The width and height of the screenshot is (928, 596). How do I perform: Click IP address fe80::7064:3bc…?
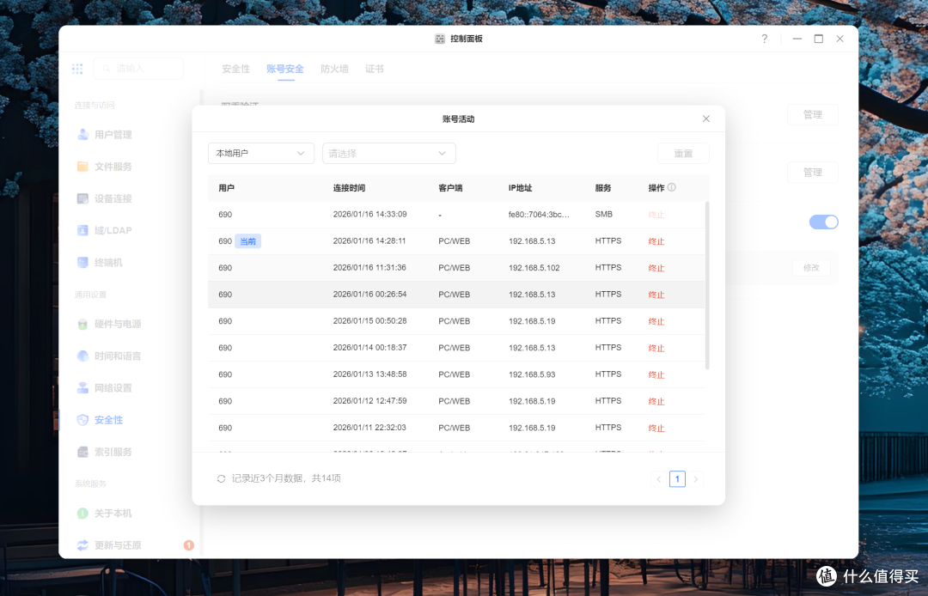coord(539,214)
